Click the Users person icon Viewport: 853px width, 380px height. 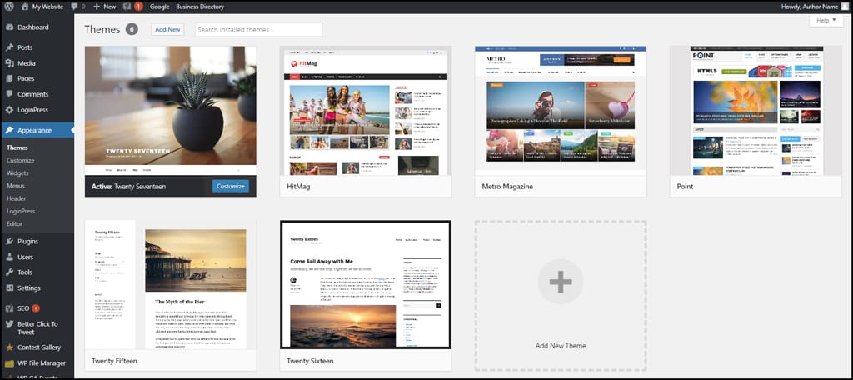pyautogui.click(x=9, y=257)
